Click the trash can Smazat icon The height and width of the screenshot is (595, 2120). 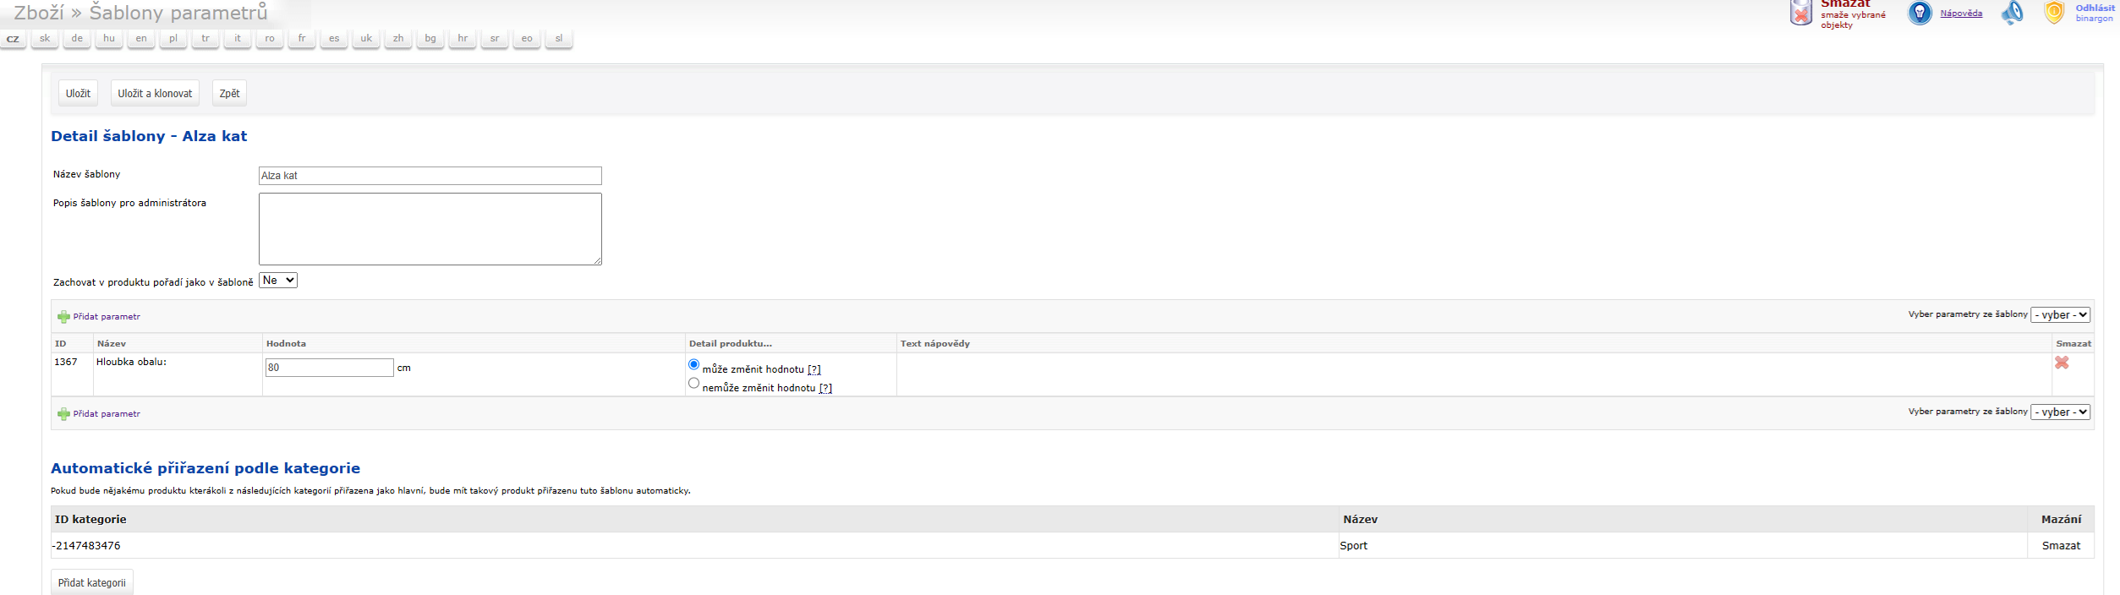point(1801,13)
